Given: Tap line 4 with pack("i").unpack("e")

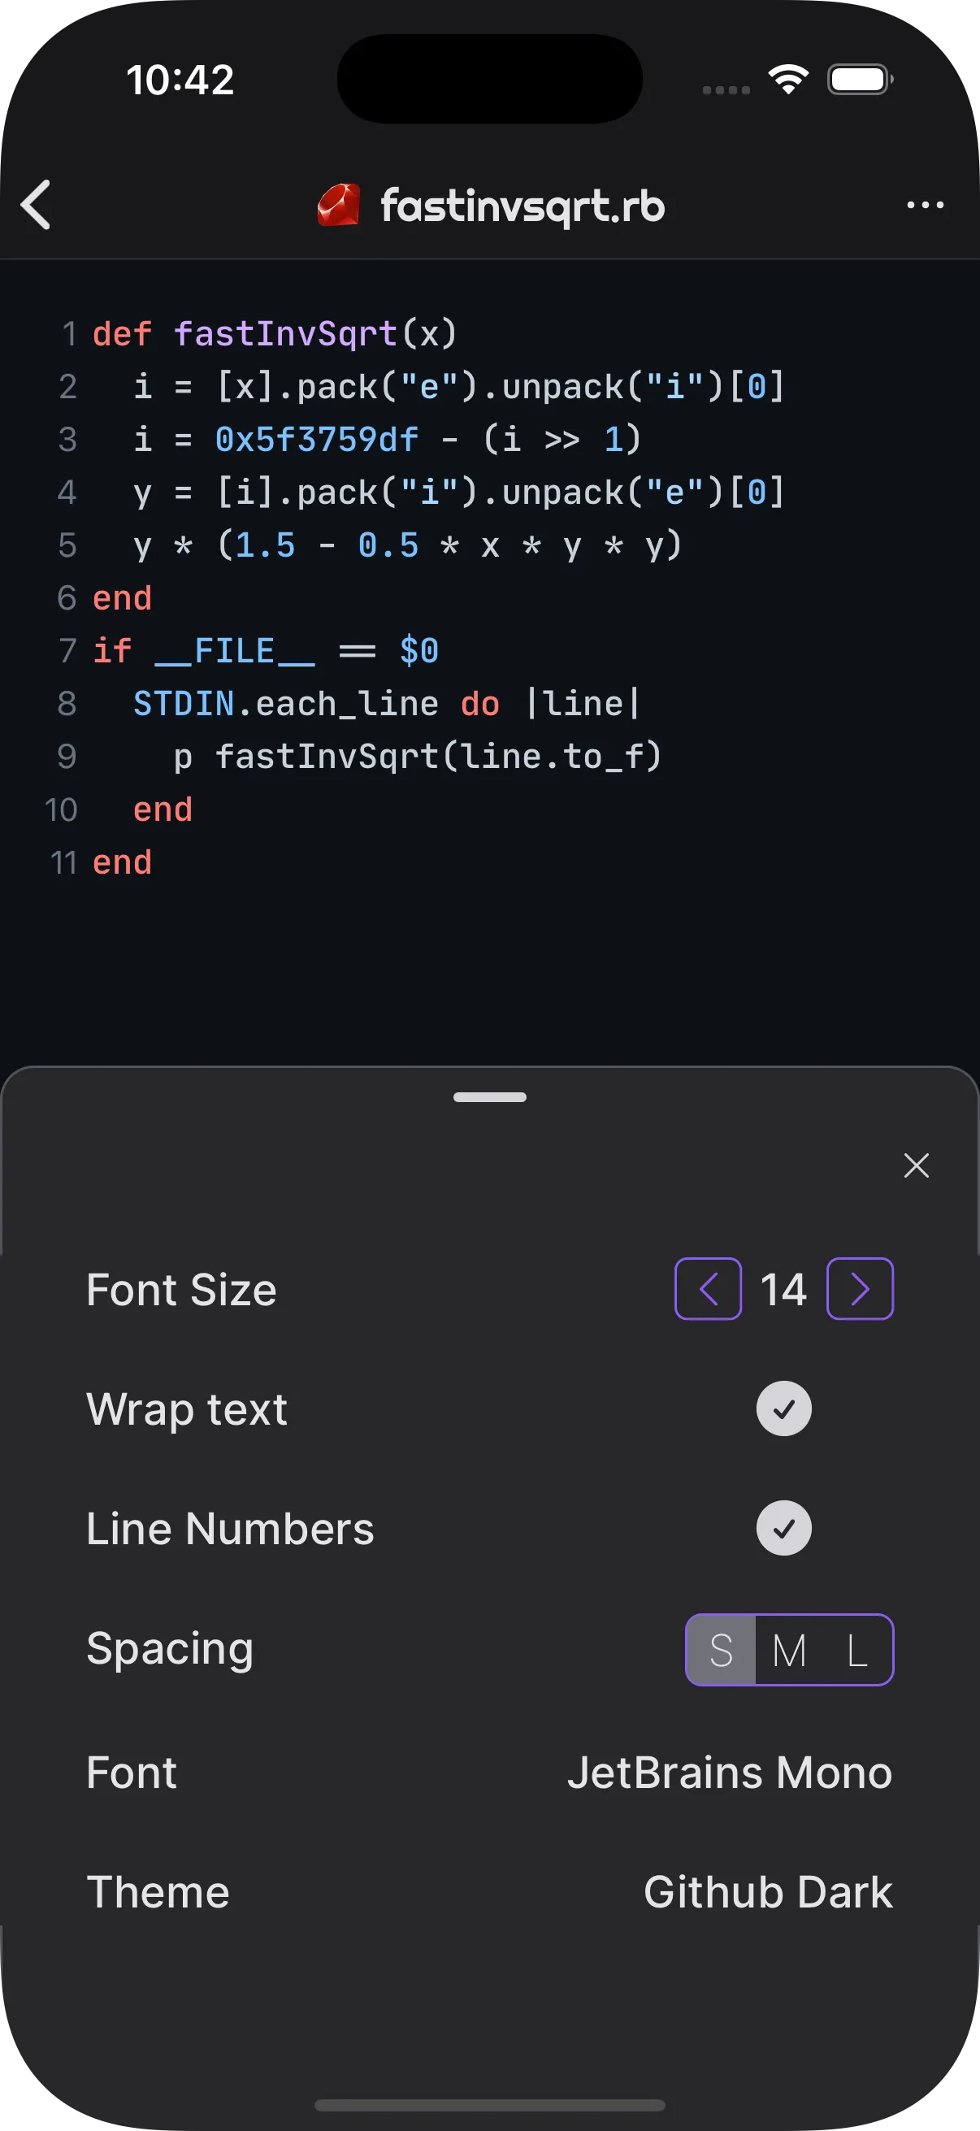Looking at the screenshot, I should (x=459, y=493).
